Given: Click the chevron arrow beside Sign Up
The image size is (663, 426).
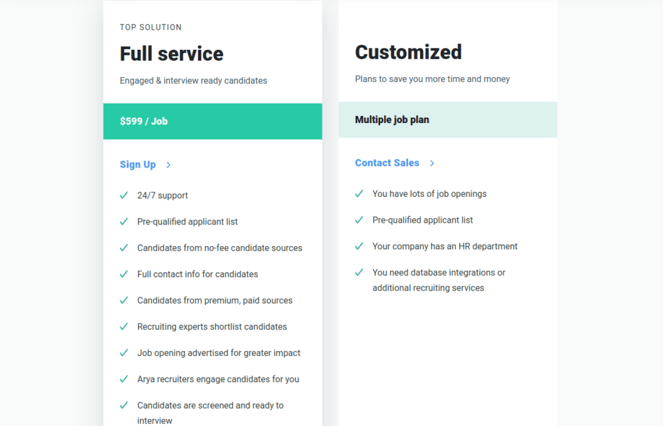Looking at the screenshot, I should [x=168, y=165].
